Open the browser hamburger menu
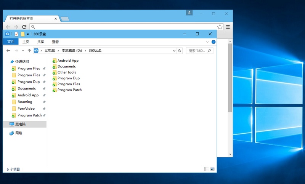This screenshot has width=305, height=184. [228, 27]
